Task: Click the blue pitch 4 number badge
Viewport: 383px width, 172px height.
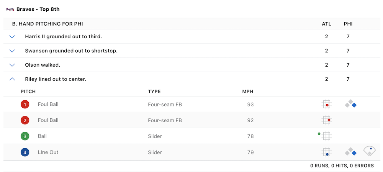Action: (x=25, y=152)
